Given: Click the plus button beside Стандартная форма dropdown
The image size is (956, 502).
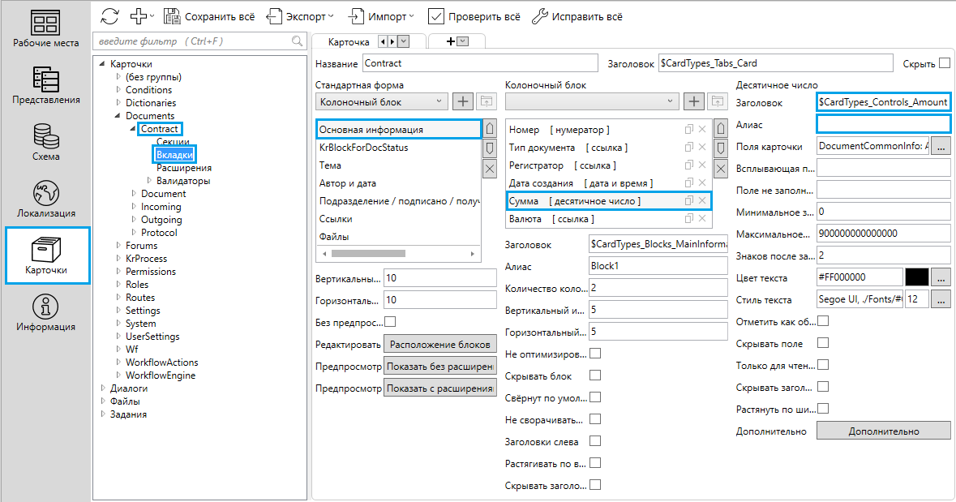Looking at the screenshot, I should point(462,101).
